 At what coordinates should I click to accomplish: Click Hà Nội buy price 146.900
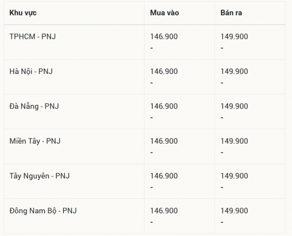(164, 71)
